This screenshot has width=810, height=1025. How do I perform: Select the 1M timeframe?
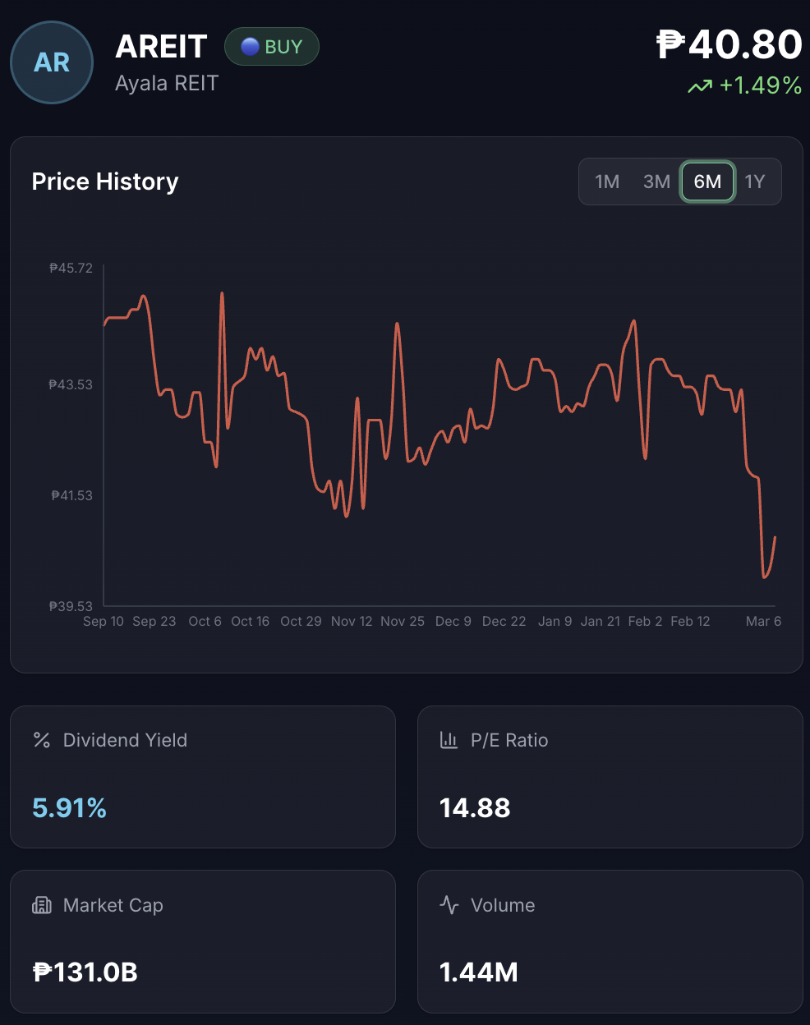607,182
